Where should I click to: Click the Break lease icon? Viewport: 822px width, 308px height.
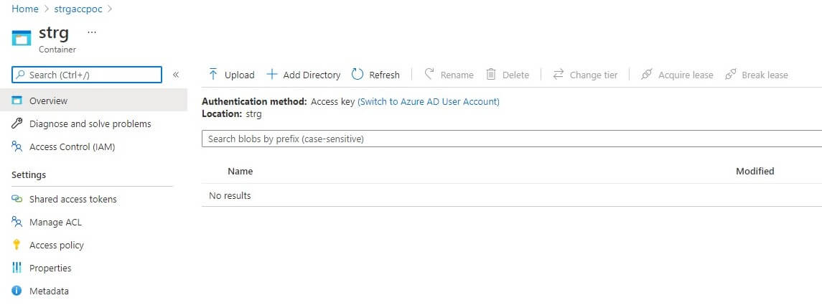click(731, 75)
